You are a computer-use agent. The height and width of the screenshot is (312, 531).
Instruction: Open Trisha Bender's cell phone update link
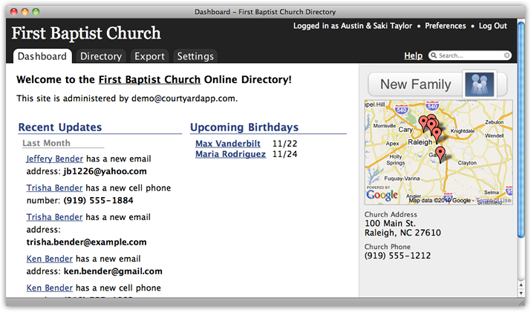click(54, 188)
